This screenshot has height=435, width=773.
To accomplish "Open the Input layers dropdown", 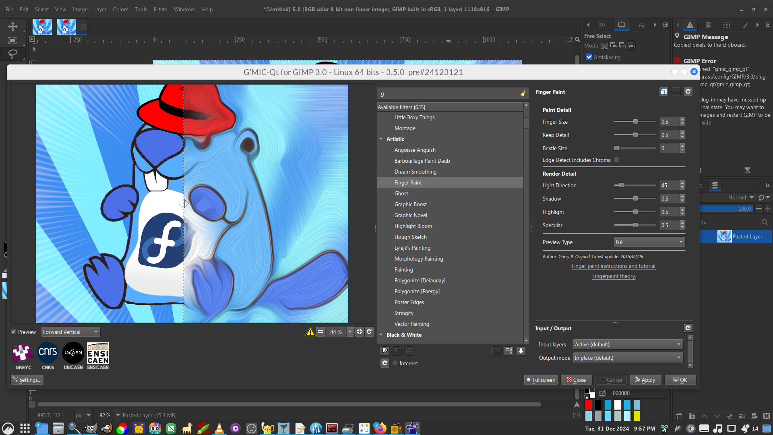I will [628, 344].
